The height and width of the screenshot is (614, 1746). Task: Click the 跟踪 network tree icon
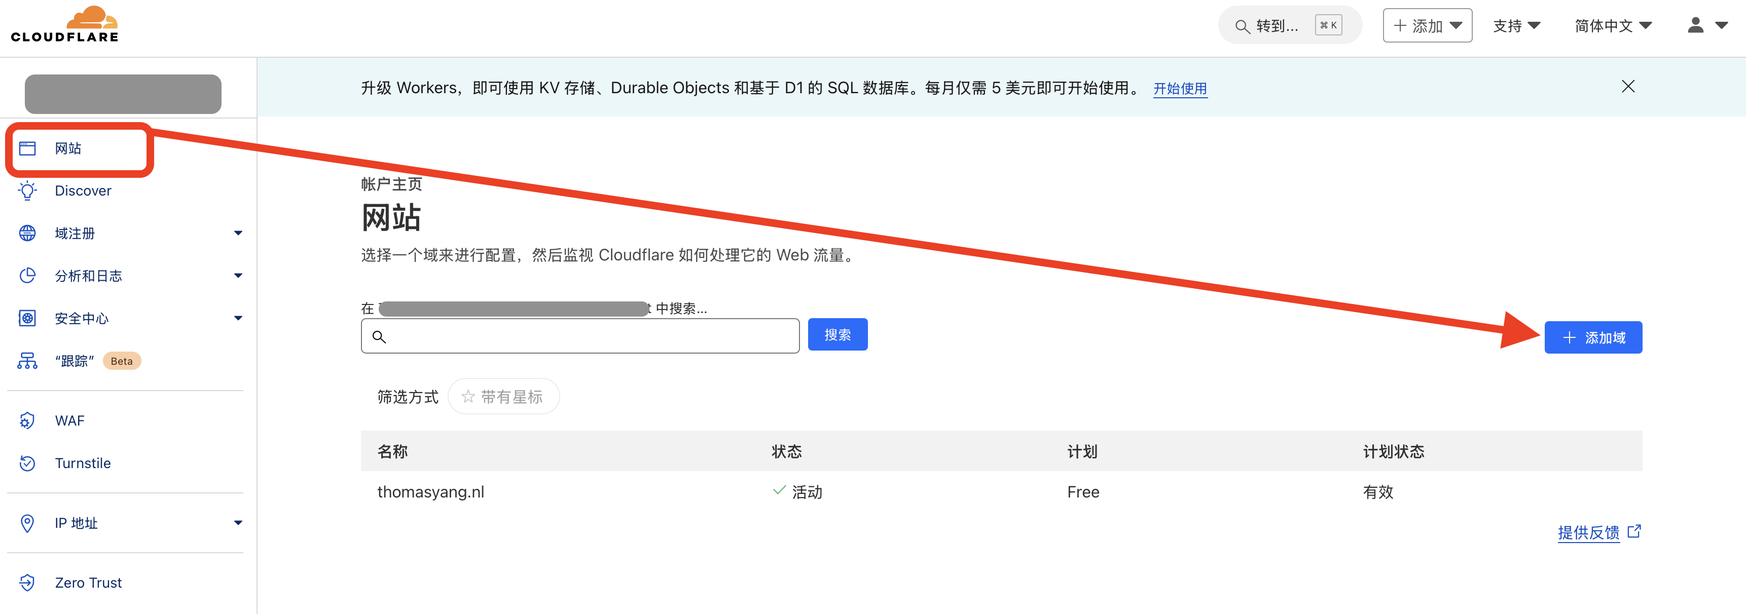(27, 361)
